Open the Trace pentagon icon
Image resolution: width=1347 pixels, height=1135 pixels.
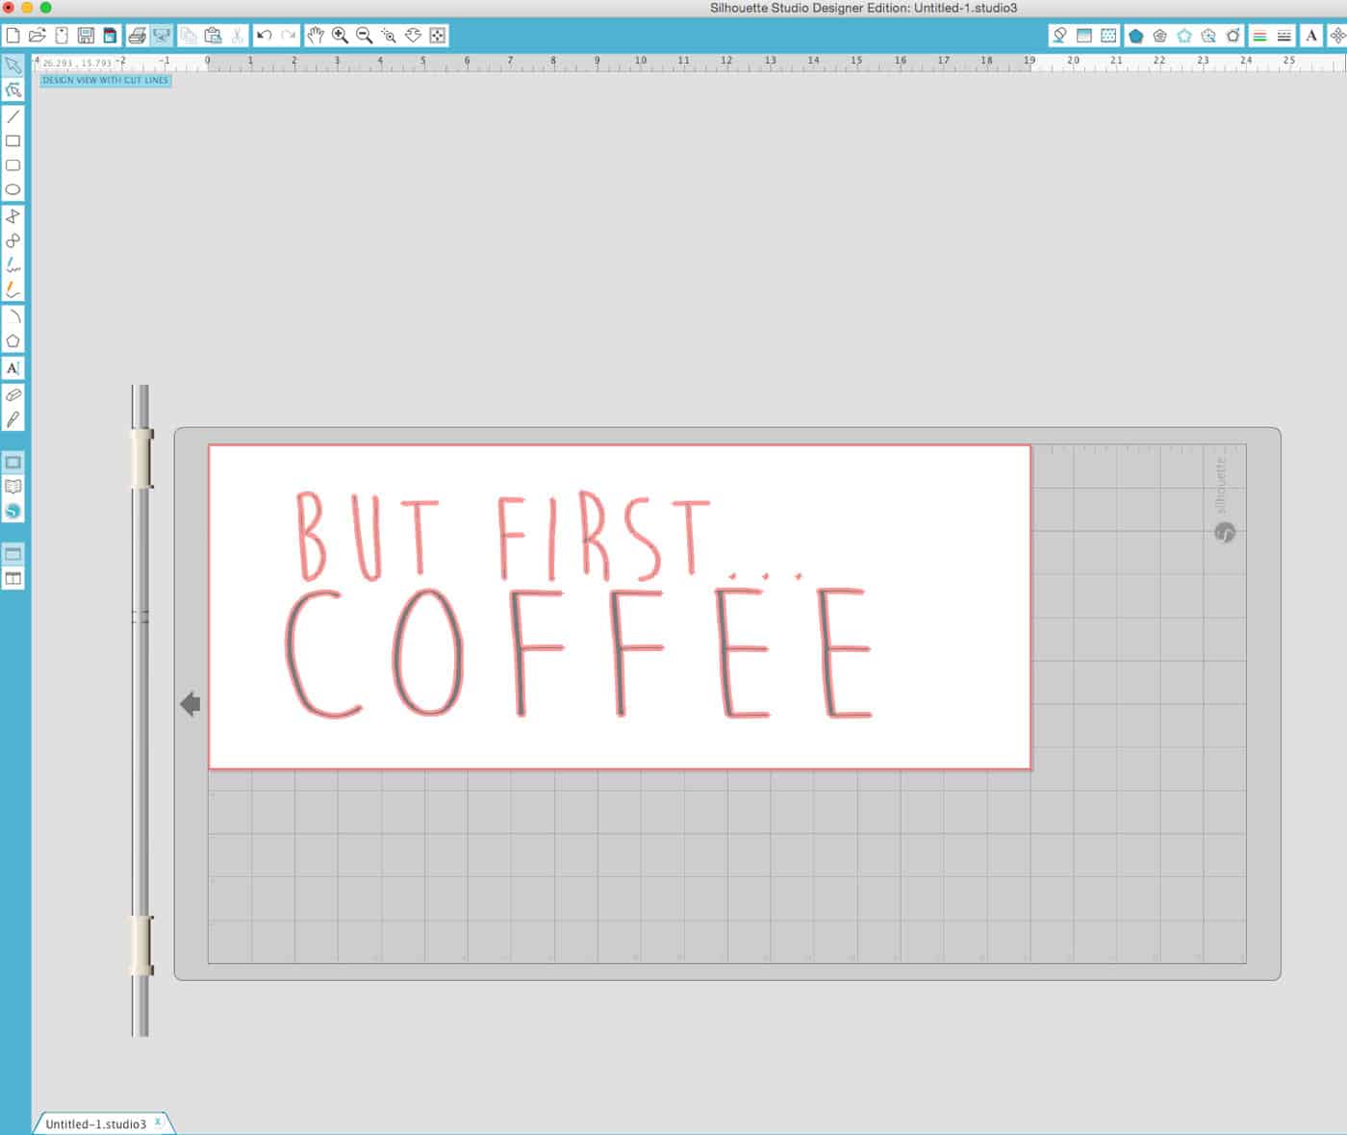(x=1184, y=36)
